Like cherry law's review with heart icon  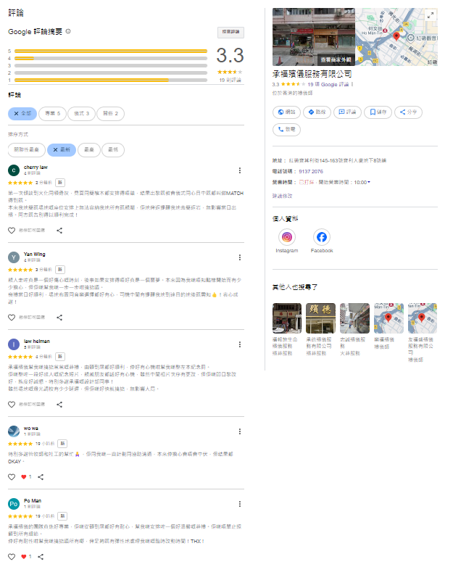12,231
